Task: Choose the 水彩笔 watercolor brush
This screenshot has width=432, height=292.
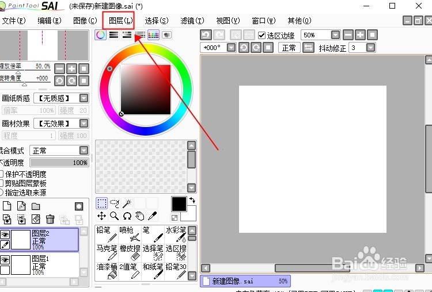Action: point(176,235)
